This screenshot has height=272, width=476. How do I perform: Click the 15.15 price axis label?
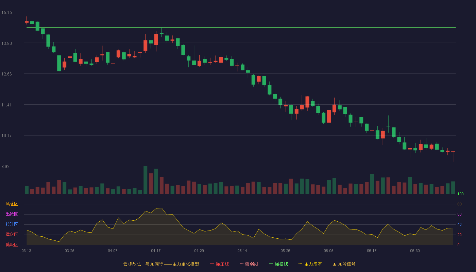point(6,13)
